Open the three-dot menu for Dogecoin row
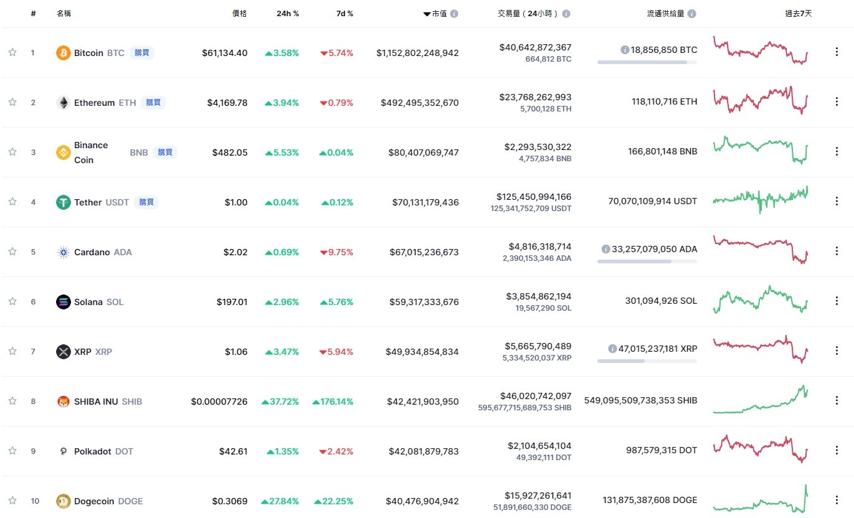Viewport: 854px width, 518px height. 837,500
